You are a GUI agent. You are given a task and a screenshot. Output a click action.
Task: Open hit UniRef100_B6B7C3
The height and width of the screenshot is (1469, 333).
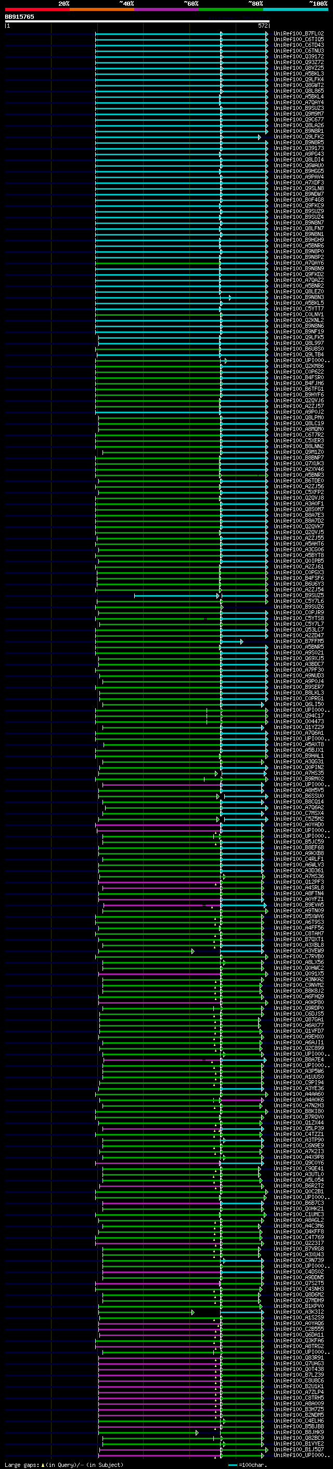pos(299,1203)
